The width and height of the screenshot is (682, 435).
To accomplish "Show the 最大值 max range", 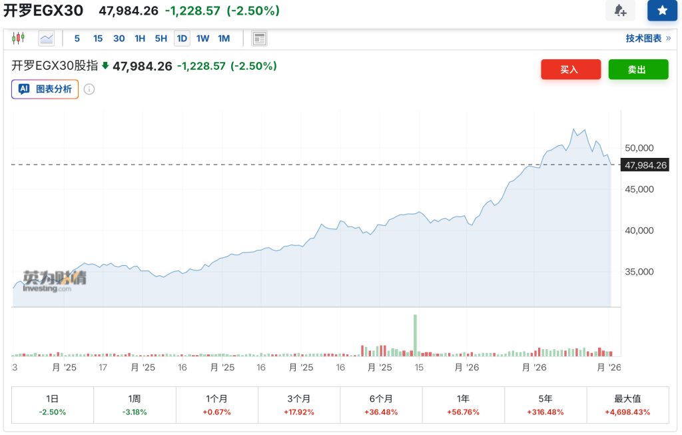I will pos(627,405).
